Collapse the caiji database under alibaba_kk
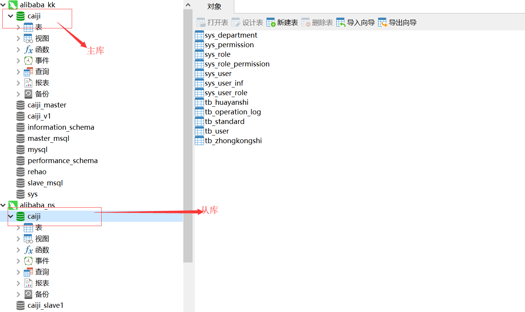 10,16
